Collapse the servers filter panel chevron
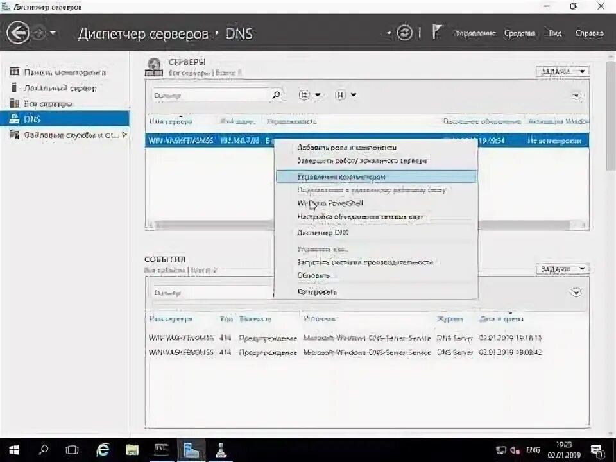The image size is (616, 462). click(577, 96)
